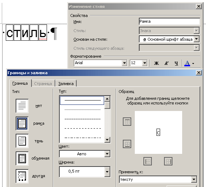Open the Arial font name dropdown
Viewport: 206px width, 187px height.
click(x=124, y=63)
